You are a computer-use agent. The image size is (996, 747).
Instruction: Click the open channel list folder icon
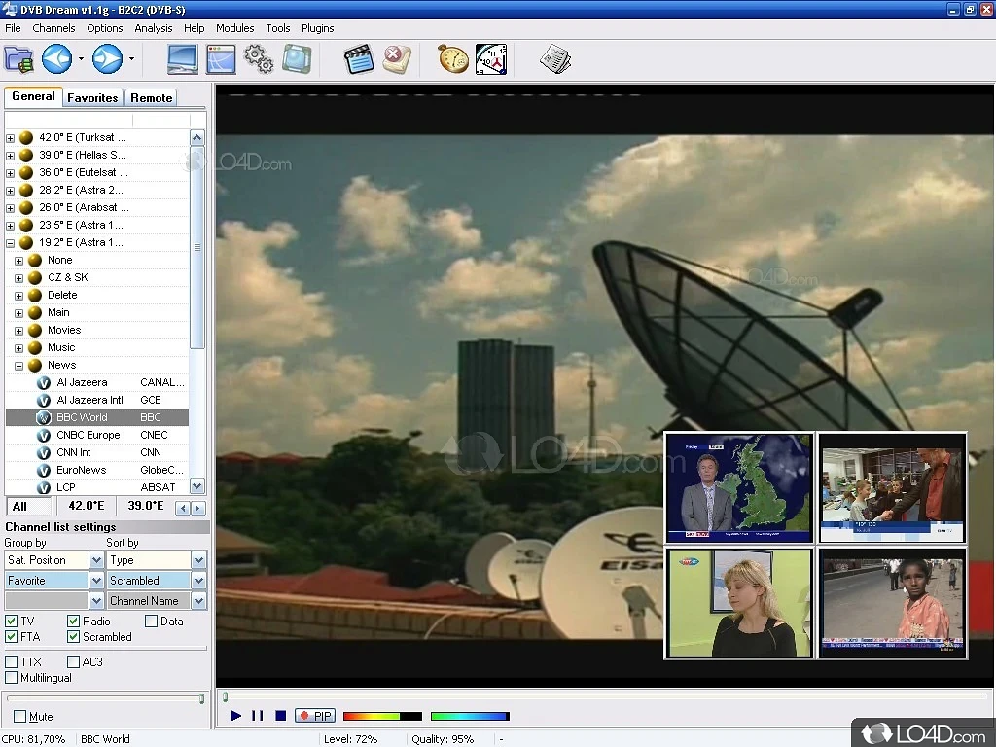(18, 60)
